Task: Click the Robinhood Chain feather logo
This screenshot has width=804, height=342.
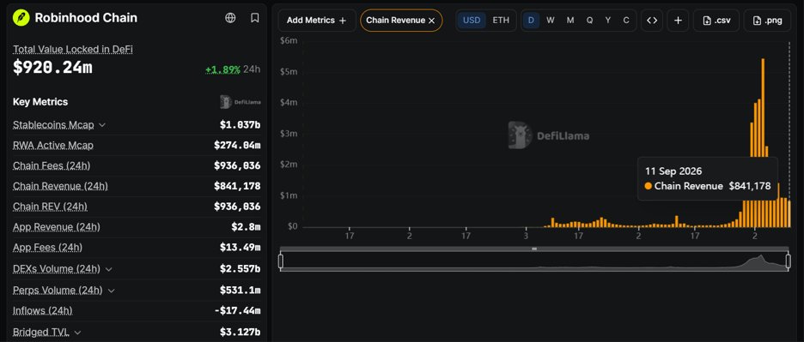Action: coord(21,18)
